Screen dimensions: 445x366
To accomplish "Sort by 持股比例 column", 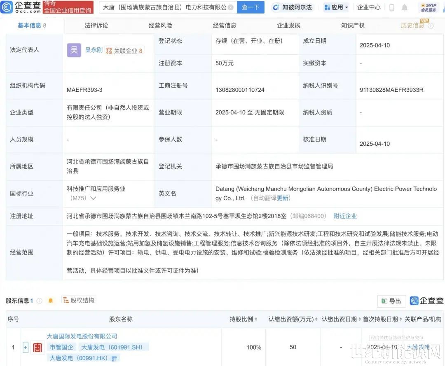I will pyautogui.click(x=243, y=319).
